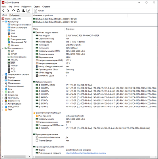Image resolution: width=158 pixels, height=159 pixels.
Task: Select the DIMM4 G Skill TridentZ device row
Action: (x=55, y=22)
